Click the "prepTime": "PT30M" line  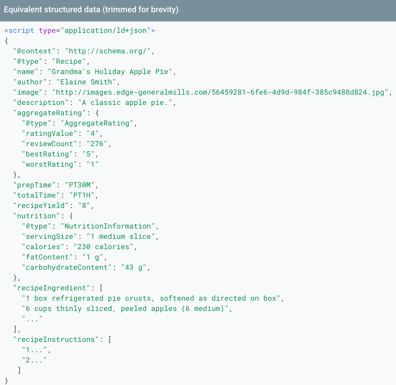pyautogui.click(x=56, y=185)
